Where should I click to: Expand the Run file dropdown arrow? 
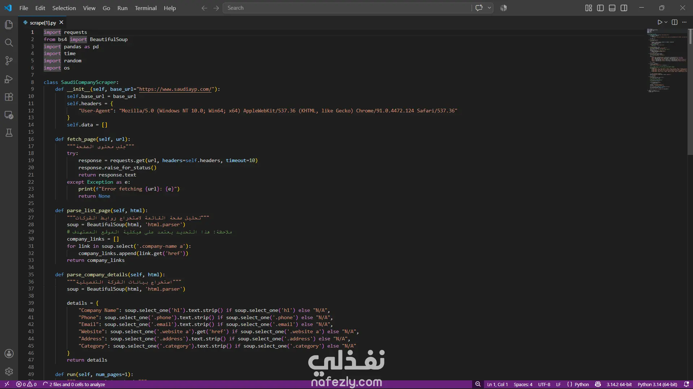[666, 22]
